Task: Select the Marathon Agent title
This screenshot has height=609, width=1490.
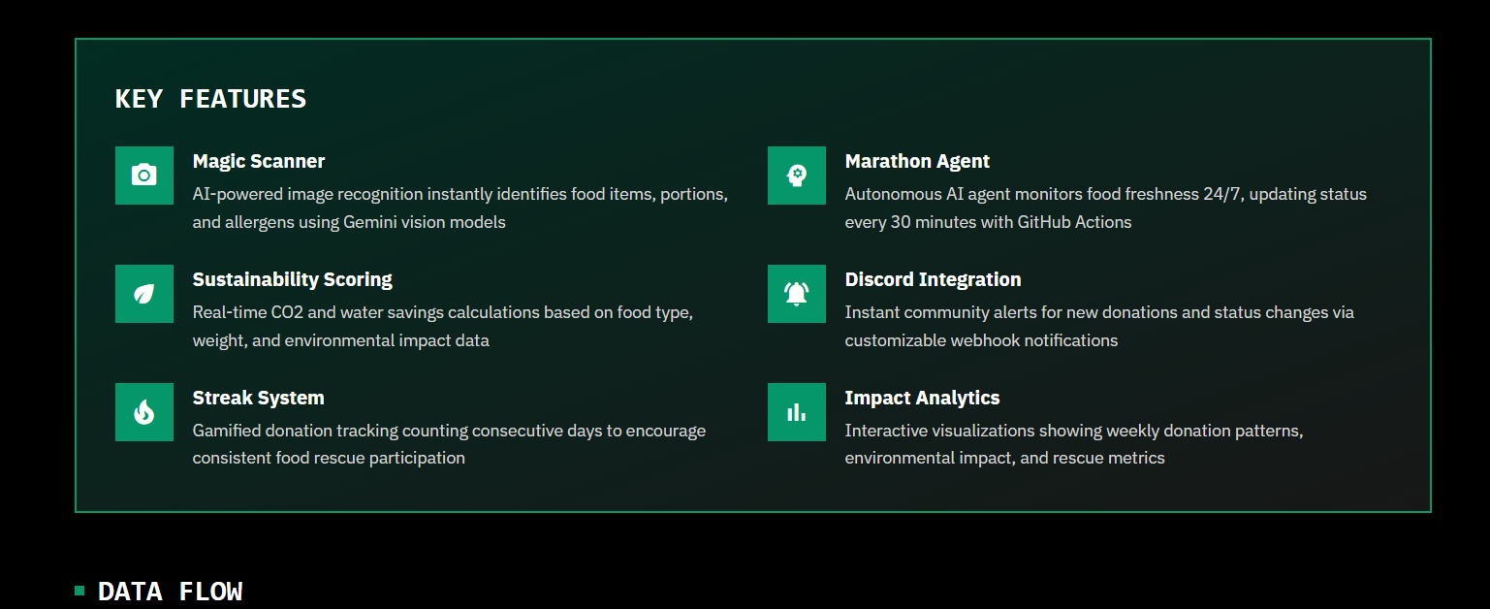Action: (x=917, y=161)
